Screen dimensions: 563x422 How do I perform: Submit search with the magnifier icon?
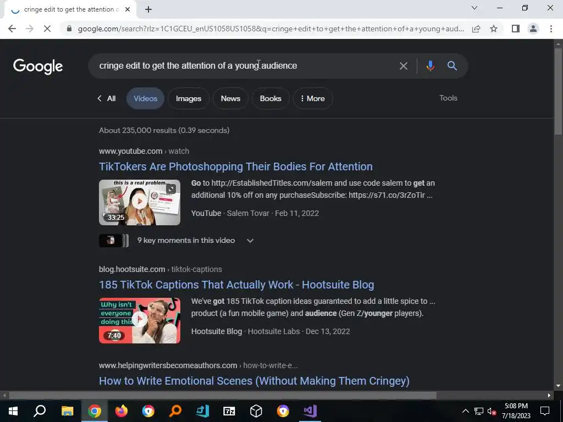point(452,66)
